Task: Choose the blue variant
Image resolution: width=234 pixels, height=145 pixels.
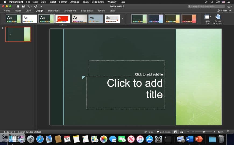Action: (156, 19)
